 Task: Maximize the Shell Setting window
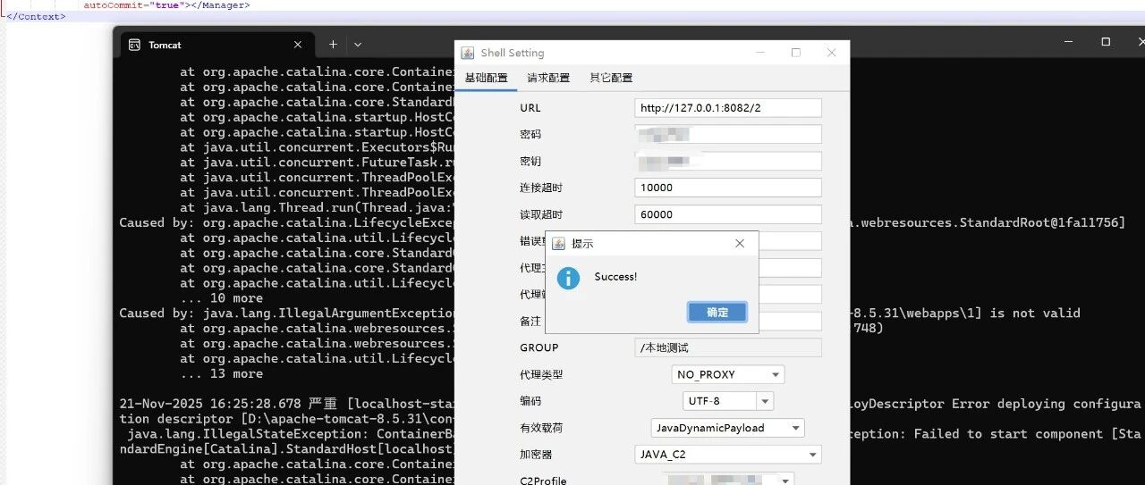[795, 53]
